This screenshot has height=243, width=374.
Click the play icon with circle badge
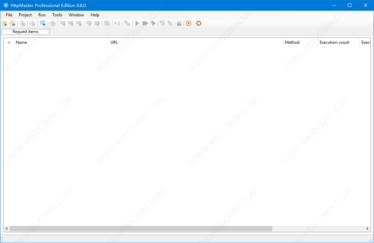click(153, 23)
